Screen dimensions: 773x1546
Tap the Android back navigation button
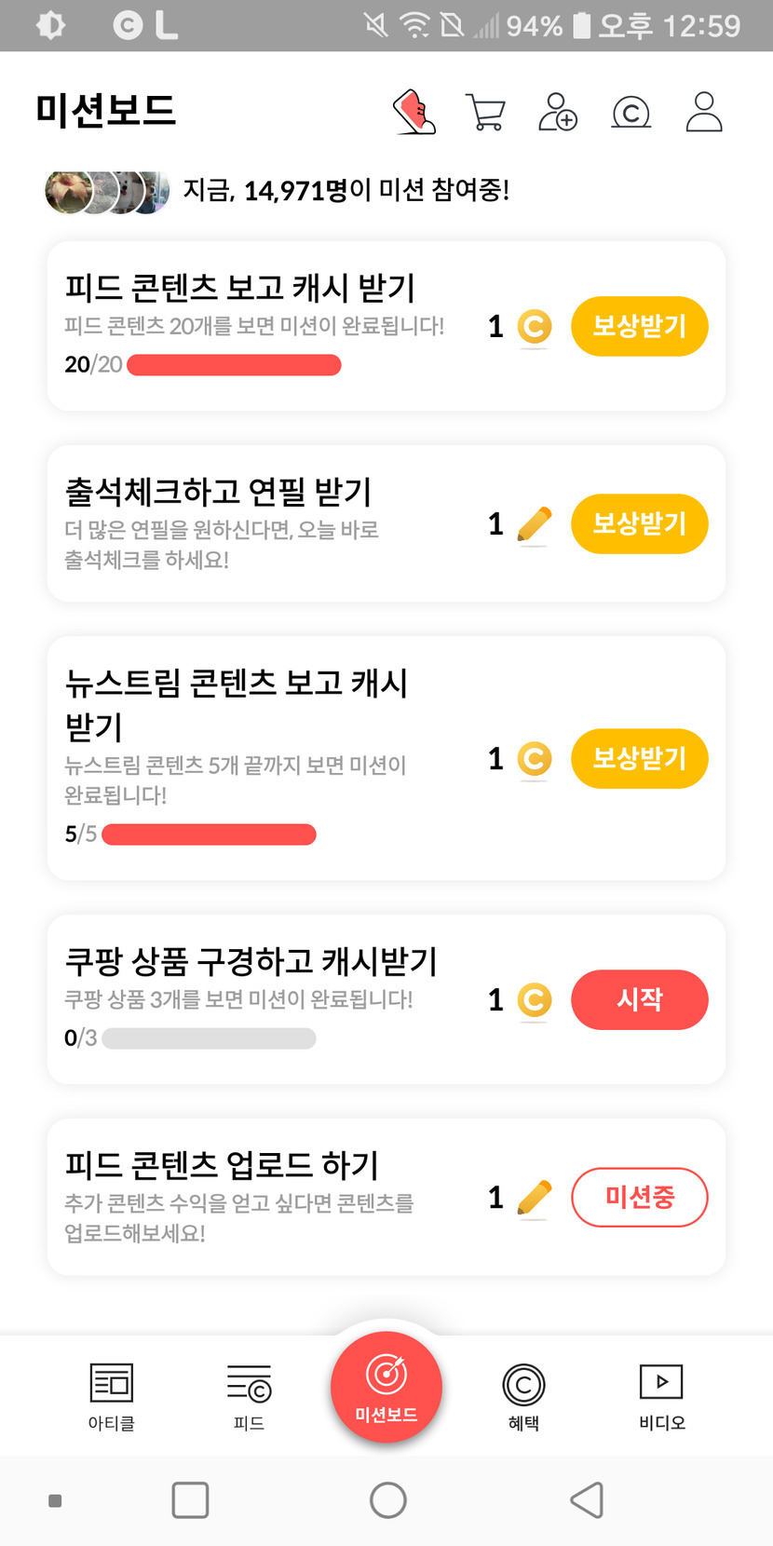click(587, 1500)
